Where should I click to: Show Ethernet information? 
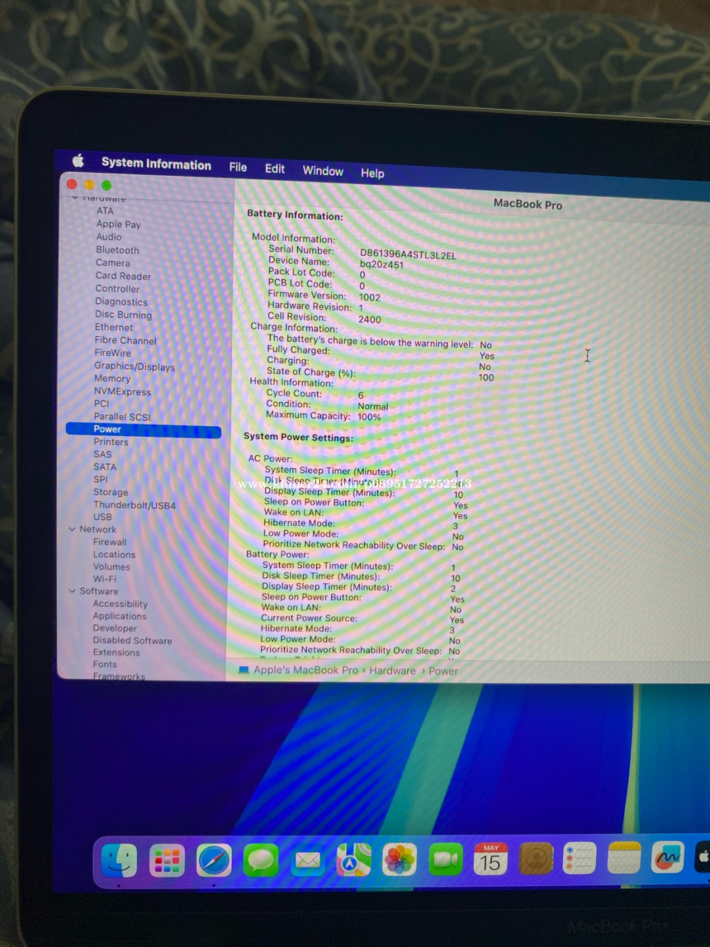[114, 327]
